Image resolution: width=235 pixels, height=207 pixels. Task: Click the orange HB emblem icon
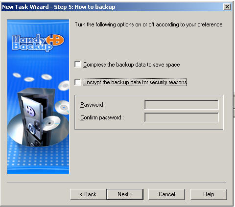55,40
